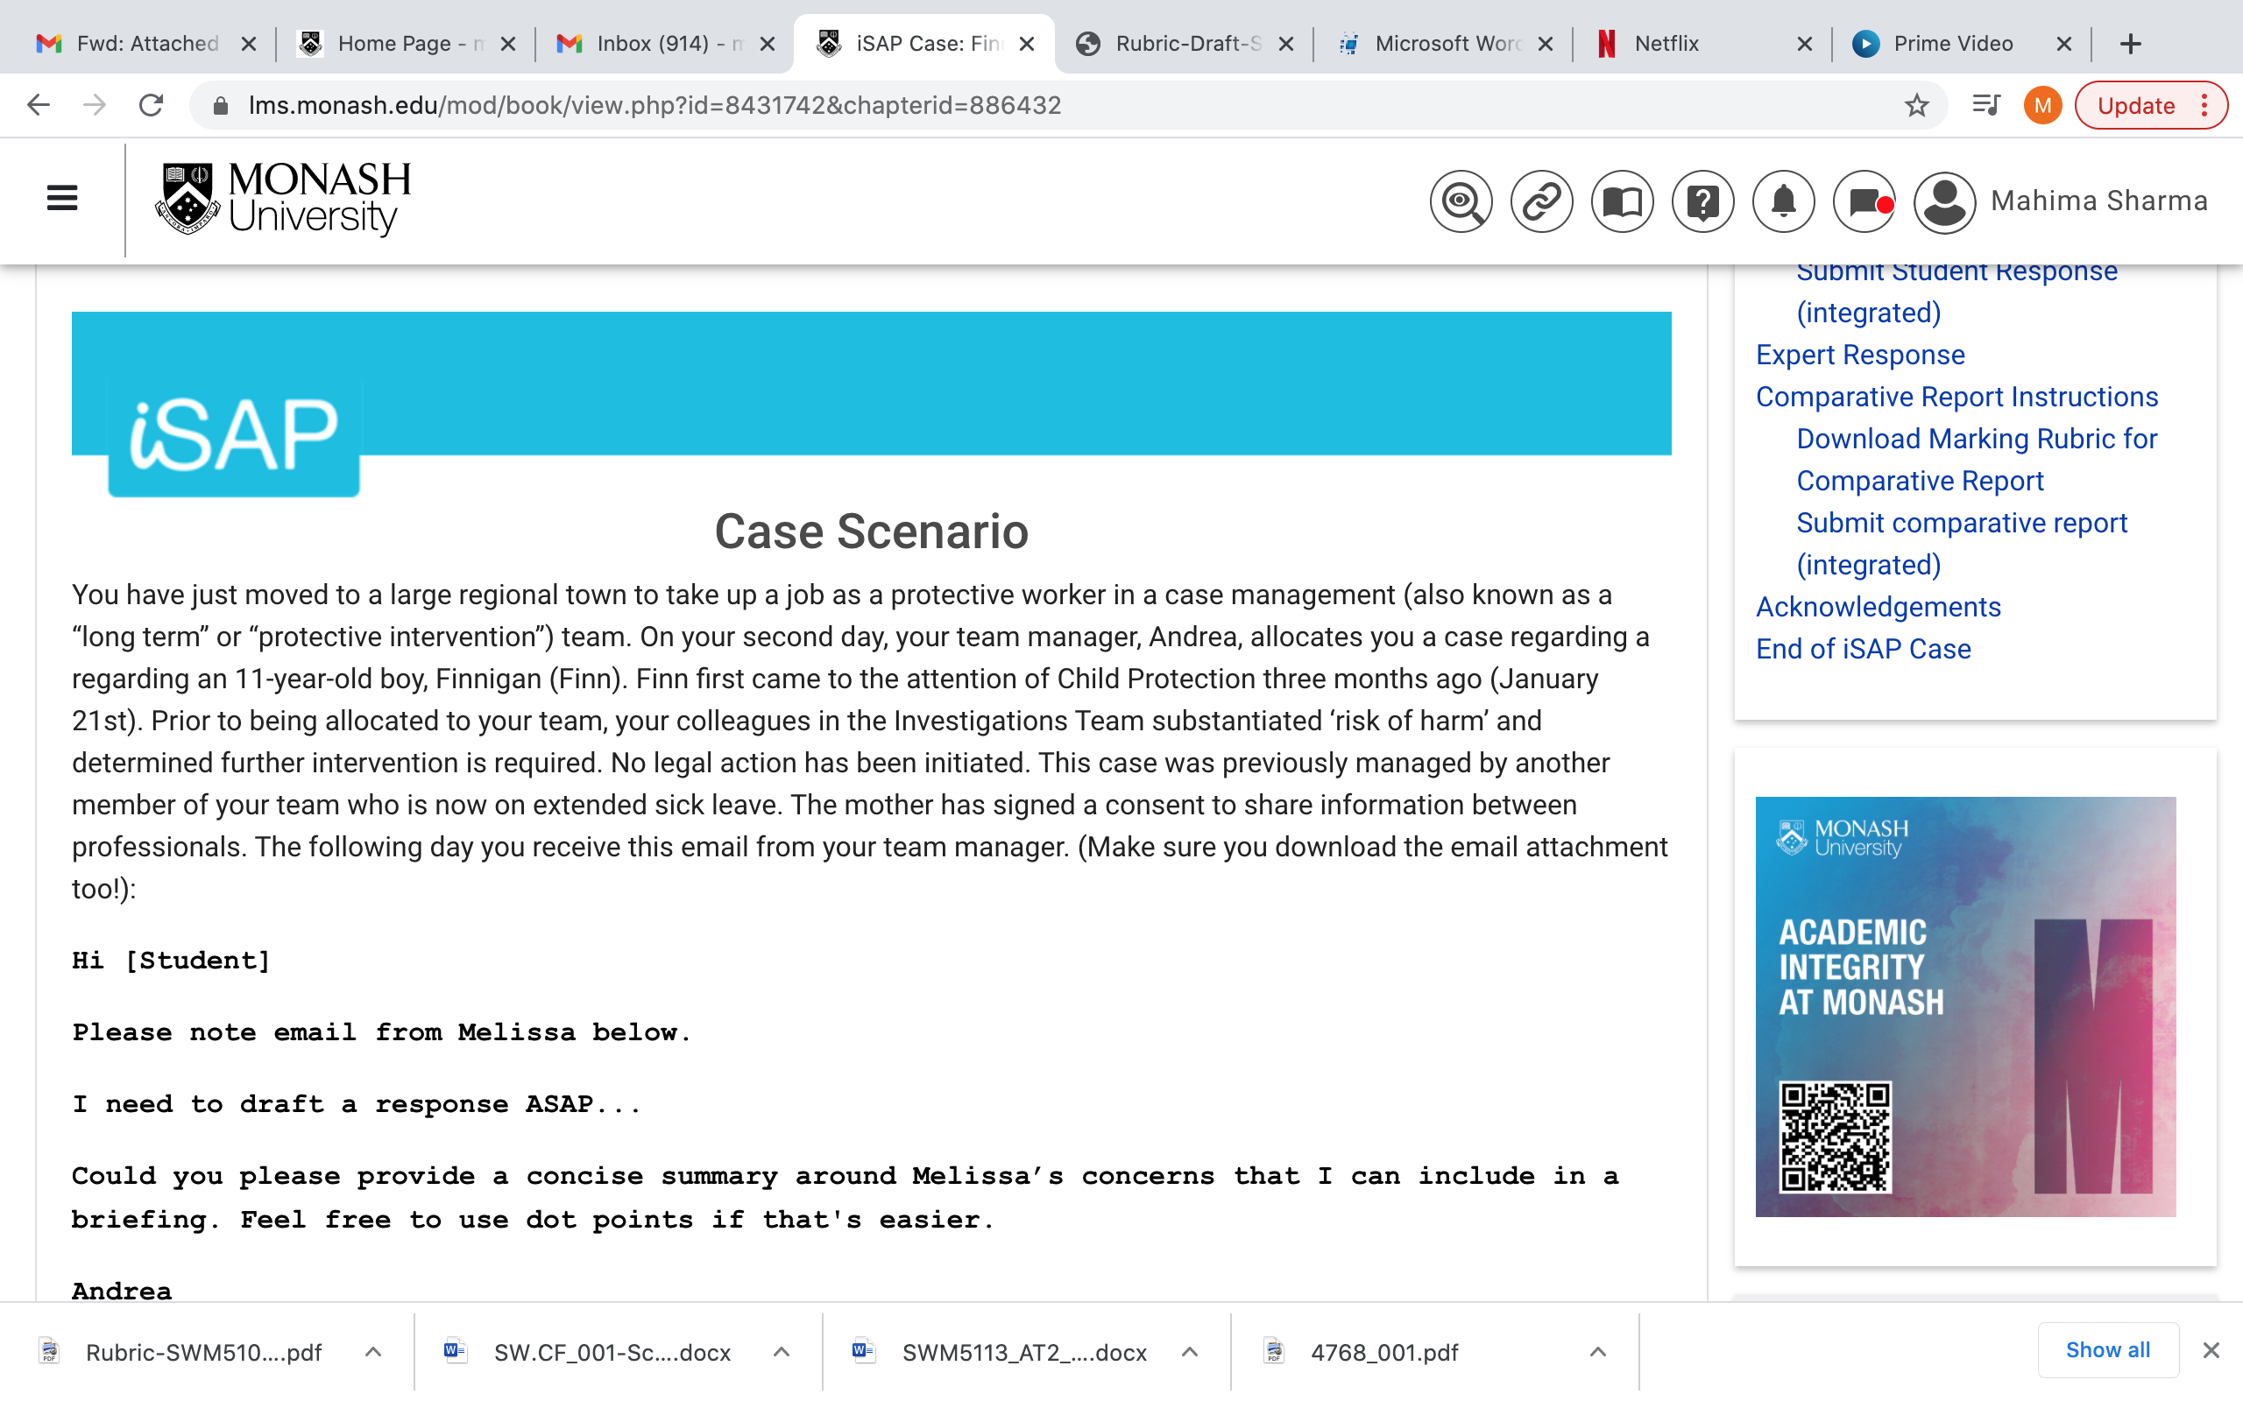The height and width of the screenshot is (1401, 2243).
Task: Click the bookmarks/reading list icon
Action: pyautogui.click(x=1985, y=105)
